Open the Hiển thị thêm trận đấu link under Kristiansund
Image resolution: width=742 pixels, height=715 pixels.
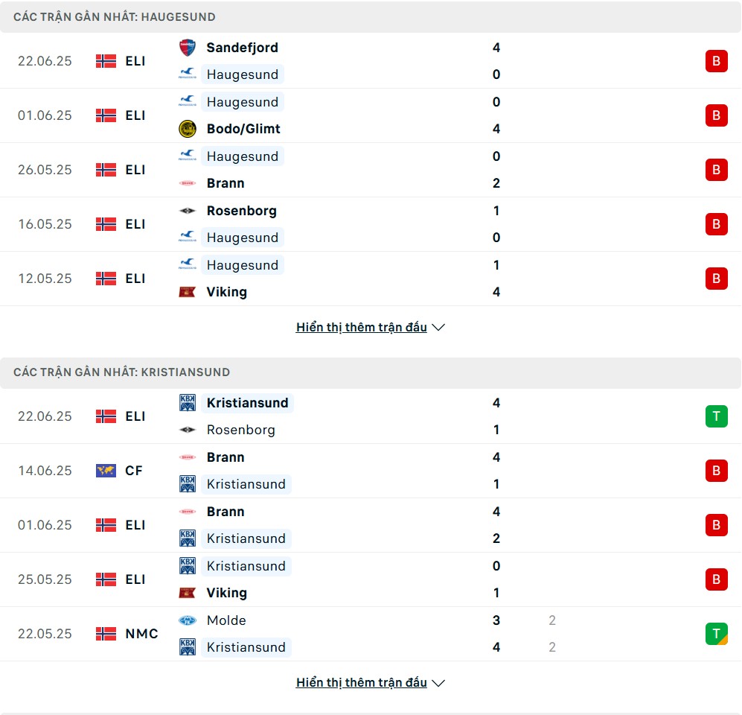tap(362, 682)
